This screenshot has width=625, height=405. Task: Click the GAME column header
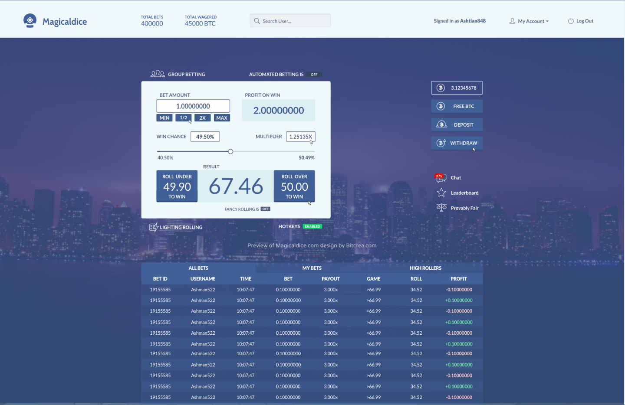pyautogui.click(x=373, y=279)
